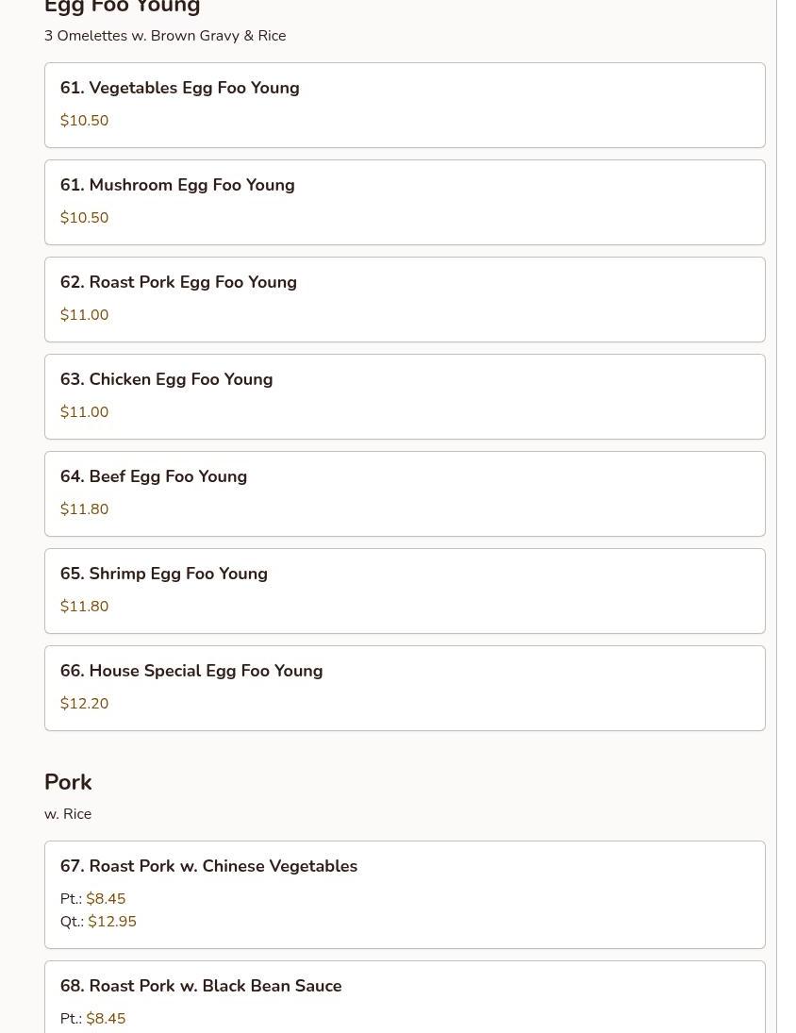796x1033 pixels.
Task: Click the $11.00 price under Chicken Egg Foo Young
Action: [85, 412]
